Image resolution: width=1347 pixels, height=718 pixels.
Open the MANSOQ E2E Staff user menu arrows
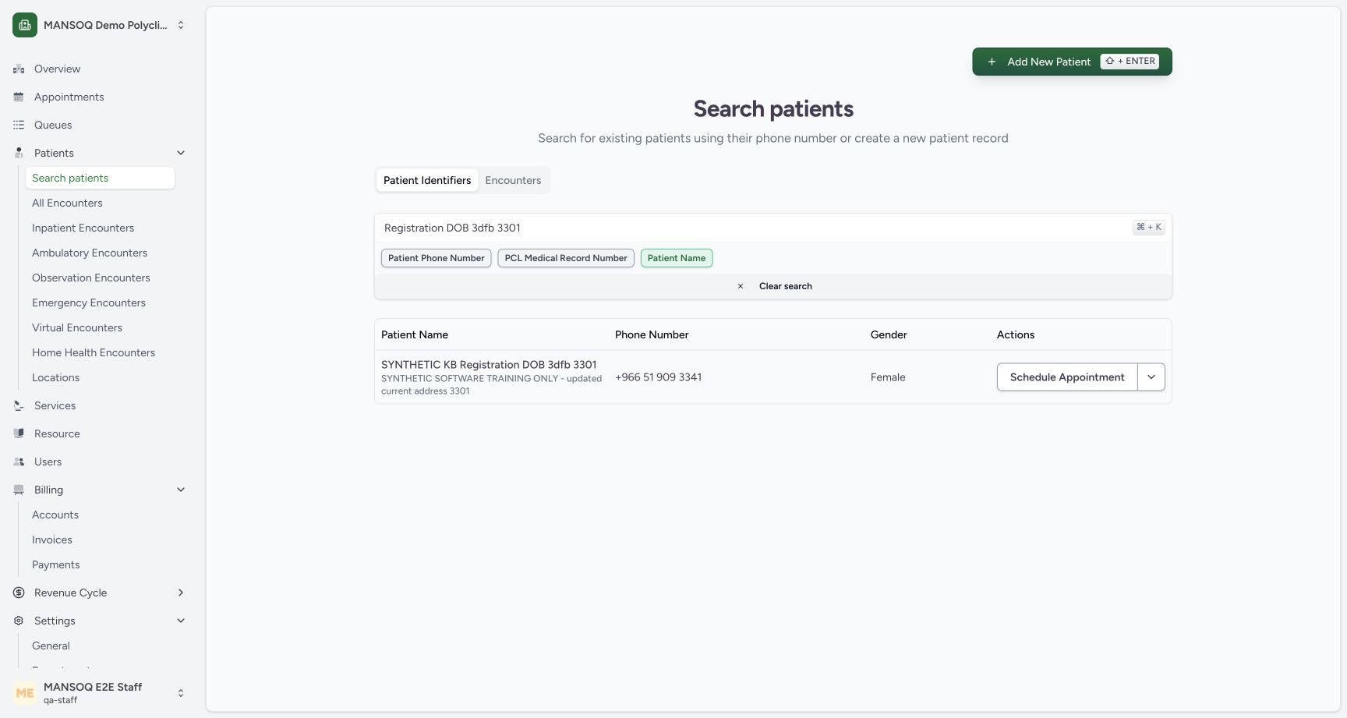181,693
